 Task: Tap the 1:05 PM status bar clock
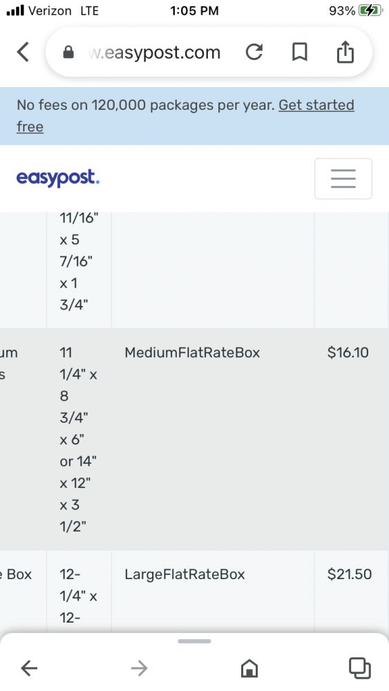pos(194,10)
